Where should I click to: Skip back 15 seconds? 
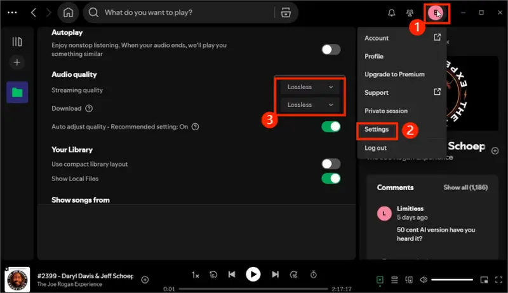[213, 275]
